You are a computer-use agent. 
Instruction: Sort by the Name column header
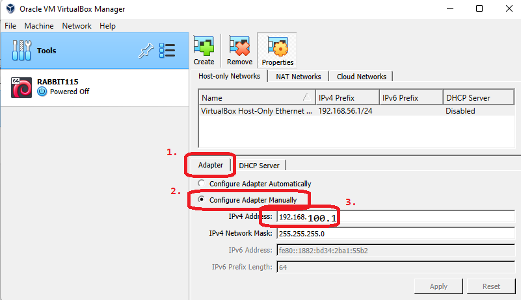point(256,98)
